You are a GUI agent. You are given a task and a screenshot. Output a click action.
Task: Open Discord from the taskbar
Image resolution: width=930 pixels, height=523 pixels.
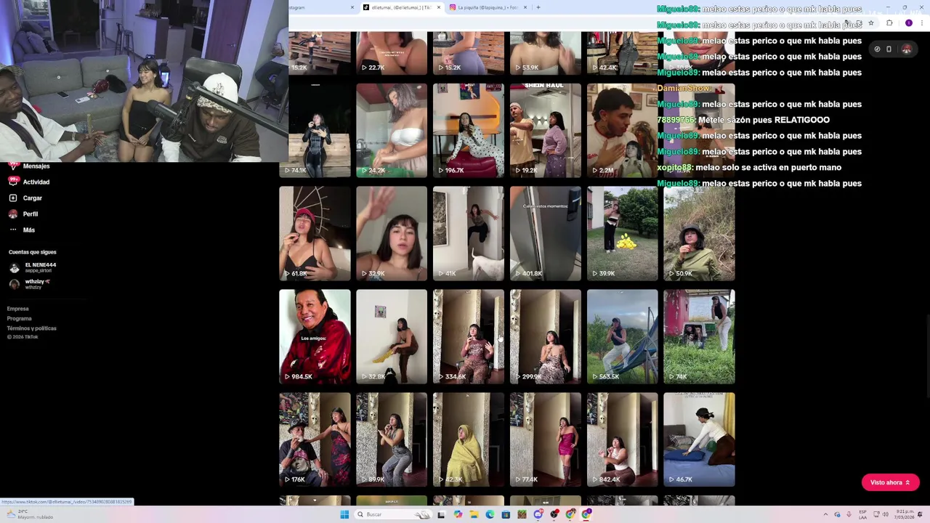[538, 514]
